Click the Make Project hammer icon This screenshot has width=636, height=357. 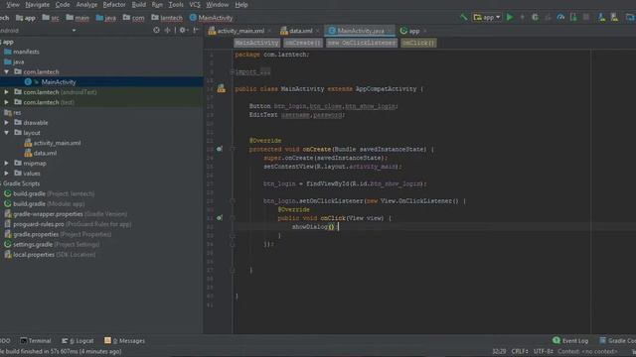(464, 17)
